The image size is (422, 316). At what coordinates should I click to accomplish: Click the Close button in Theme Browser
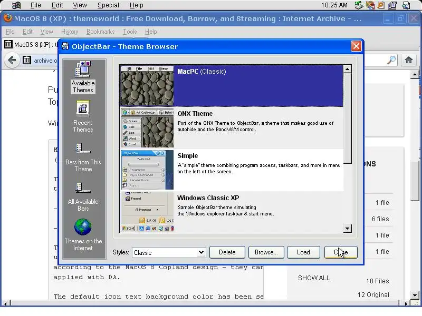341,252
